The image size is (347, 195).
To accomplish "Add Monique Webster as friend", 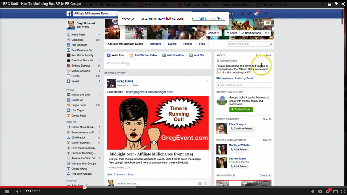I will tap(239, 150).
